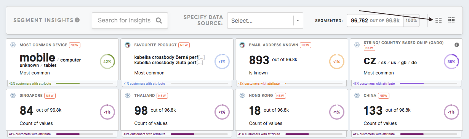
Task: Click the 100% segmented percentage box
Action: [411, 21]
